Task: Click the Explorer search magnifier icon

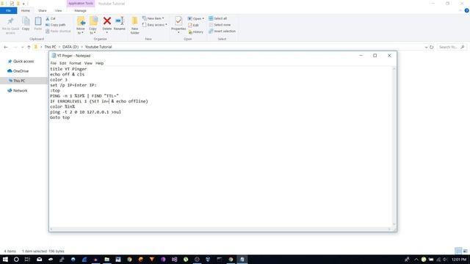Action: pos(463,47)
